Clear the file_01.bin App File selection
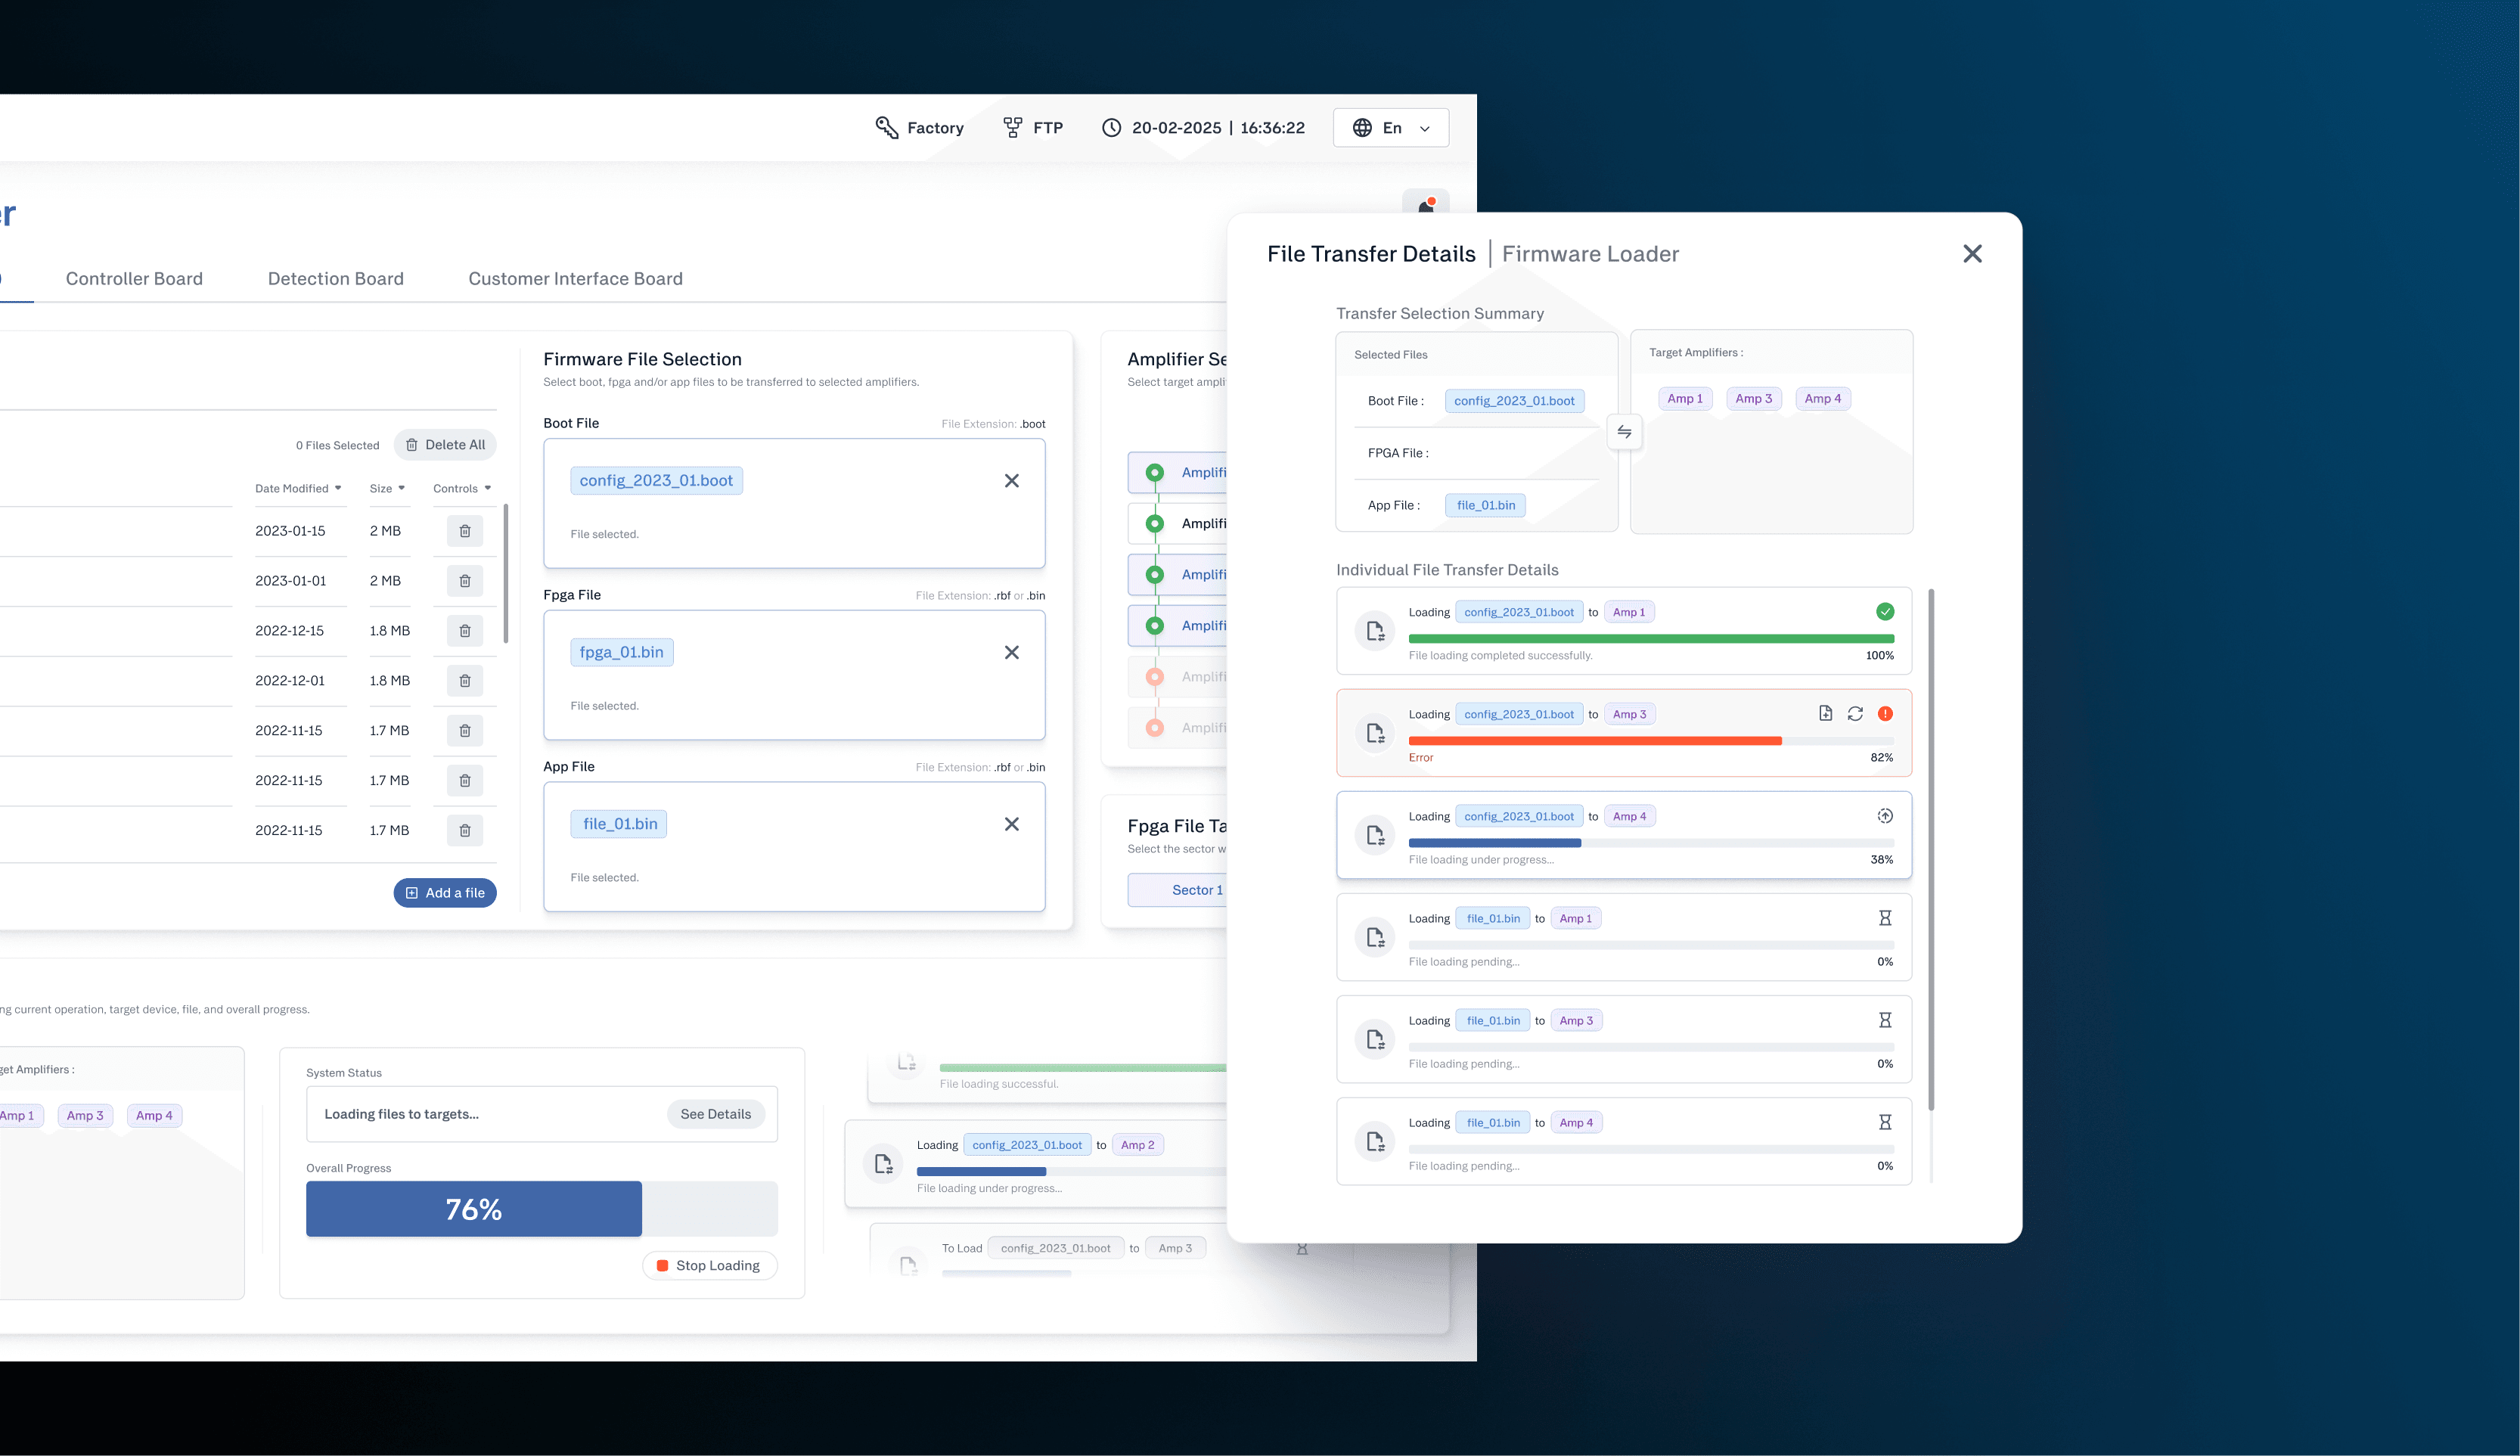 (1012, 825)
